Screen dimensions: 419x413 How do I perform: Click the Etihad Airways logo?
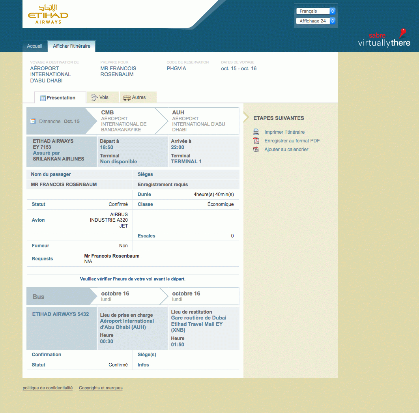pos(48,15)
